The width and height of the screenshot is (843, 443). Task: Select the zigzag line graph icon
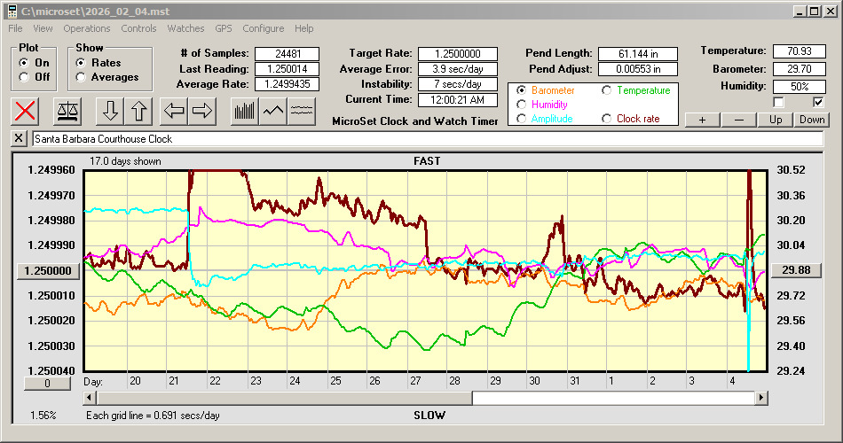272,111
